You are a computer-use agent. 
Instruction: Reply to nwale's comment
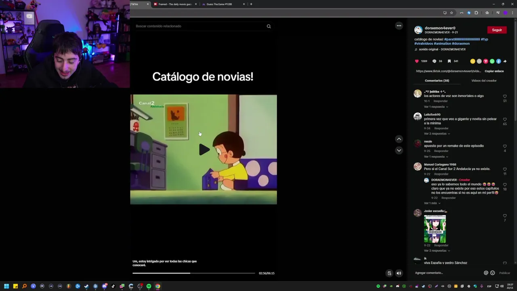coord(441,151)
